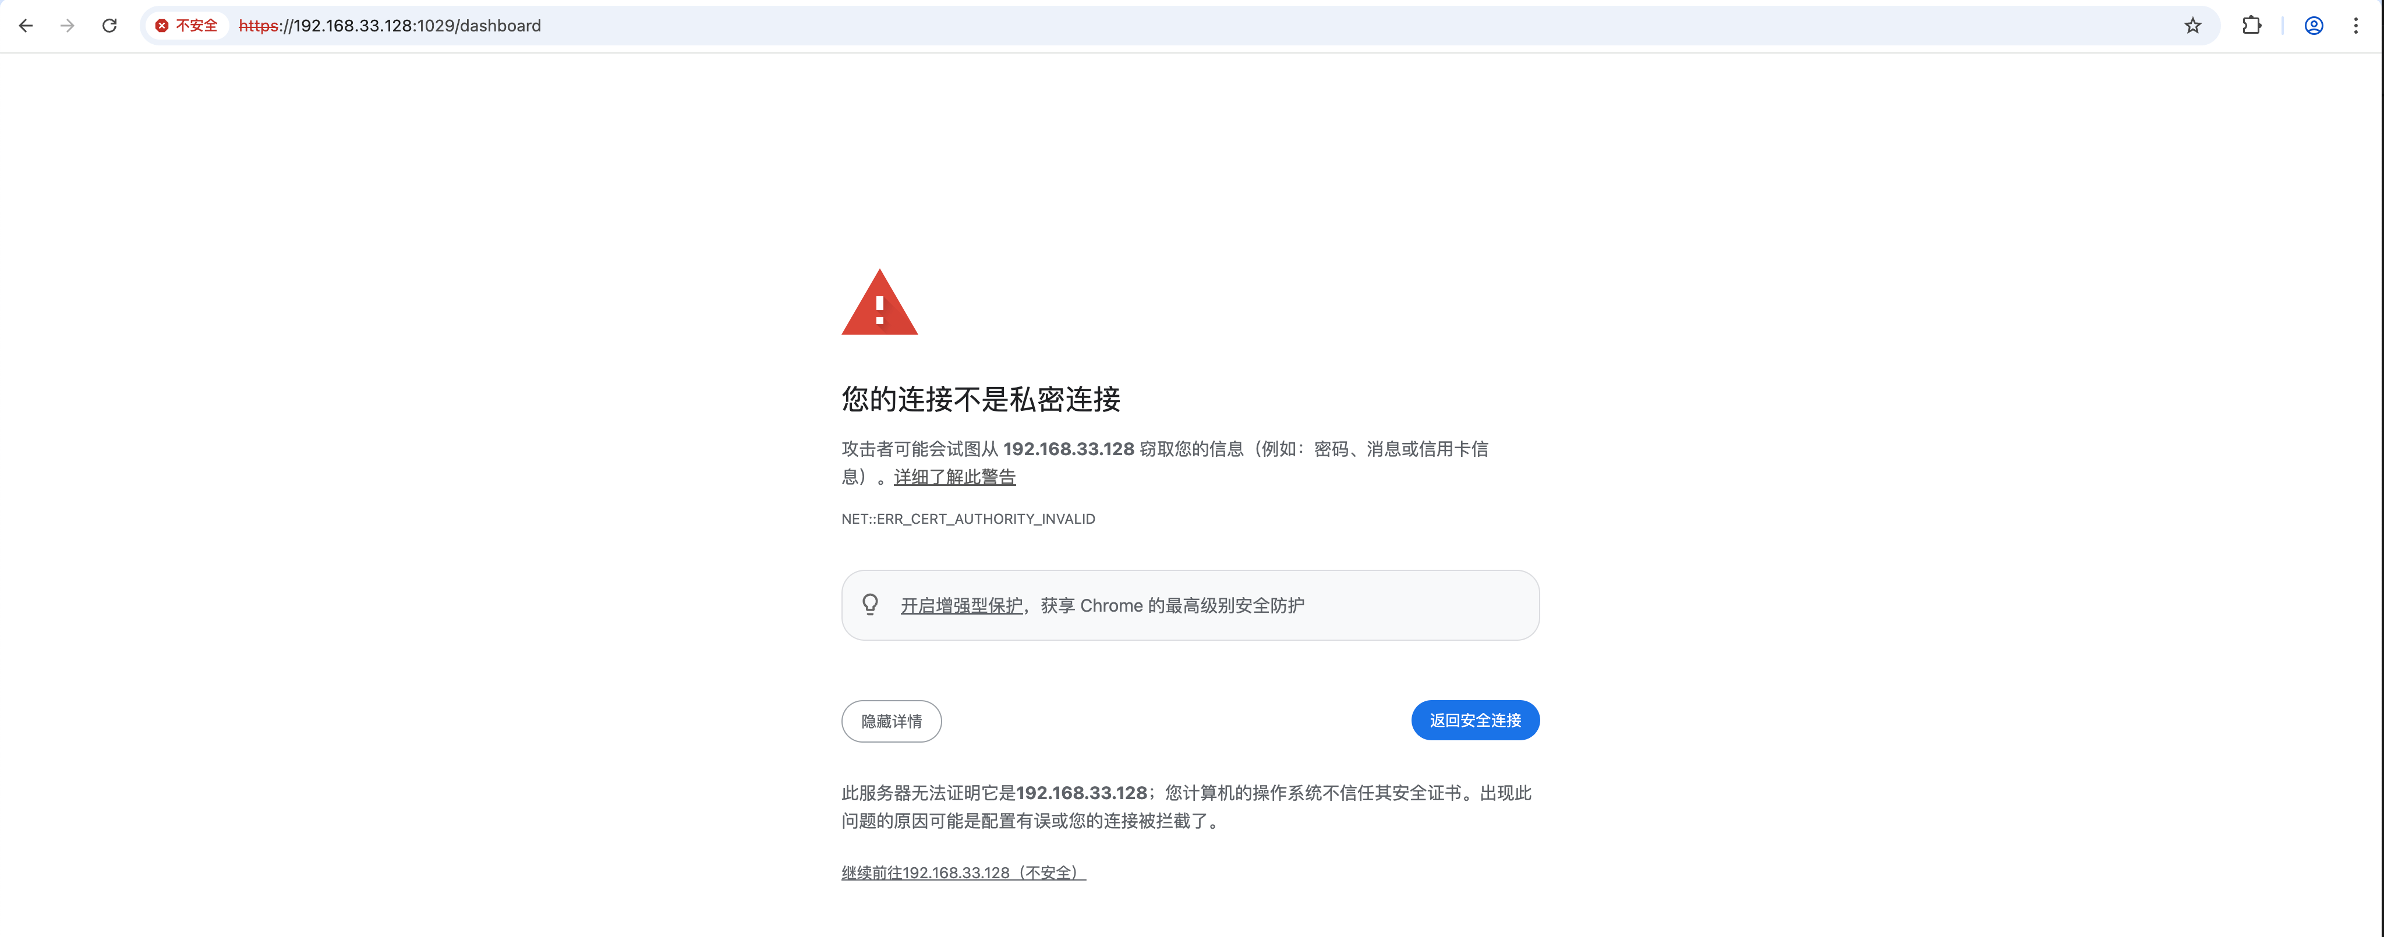Open Chrome's three-dot menu
Image resolution: width=2384 pixels, height=937 pixels.
coord(2355,26)
